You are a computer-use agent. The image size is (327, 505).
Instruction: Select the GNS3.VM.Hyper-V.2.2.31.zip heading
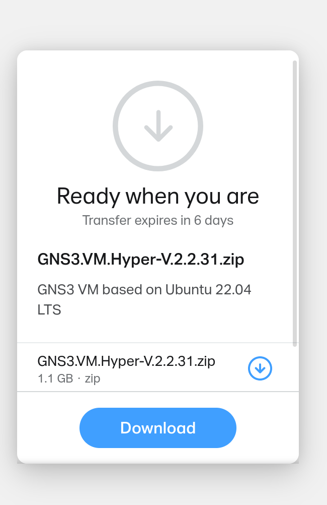click(140, 259)
